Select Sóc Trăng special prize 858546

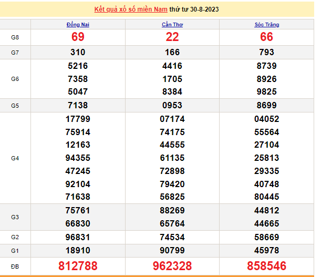(x=266, y=265)
